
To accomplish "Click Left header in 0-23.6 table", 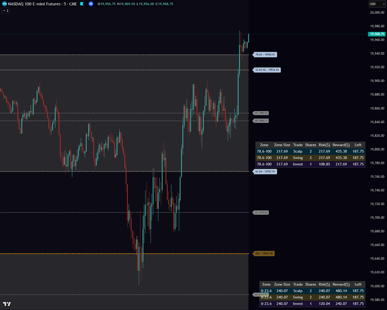I will point(358,284).
